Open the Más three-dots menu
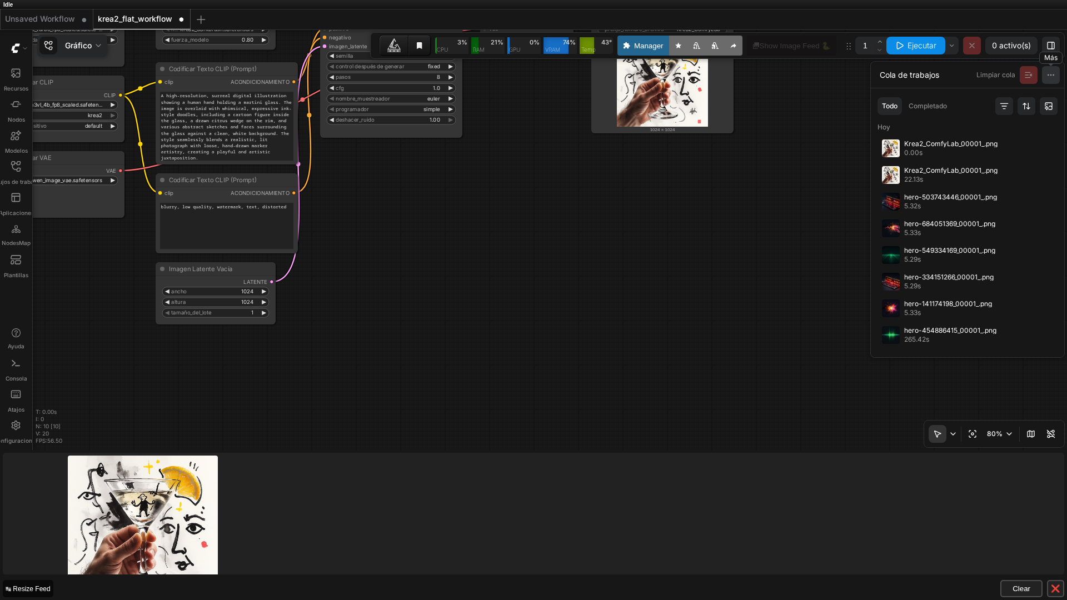The height and width of the screenshot is (600, 1067). coord(1050,75)
